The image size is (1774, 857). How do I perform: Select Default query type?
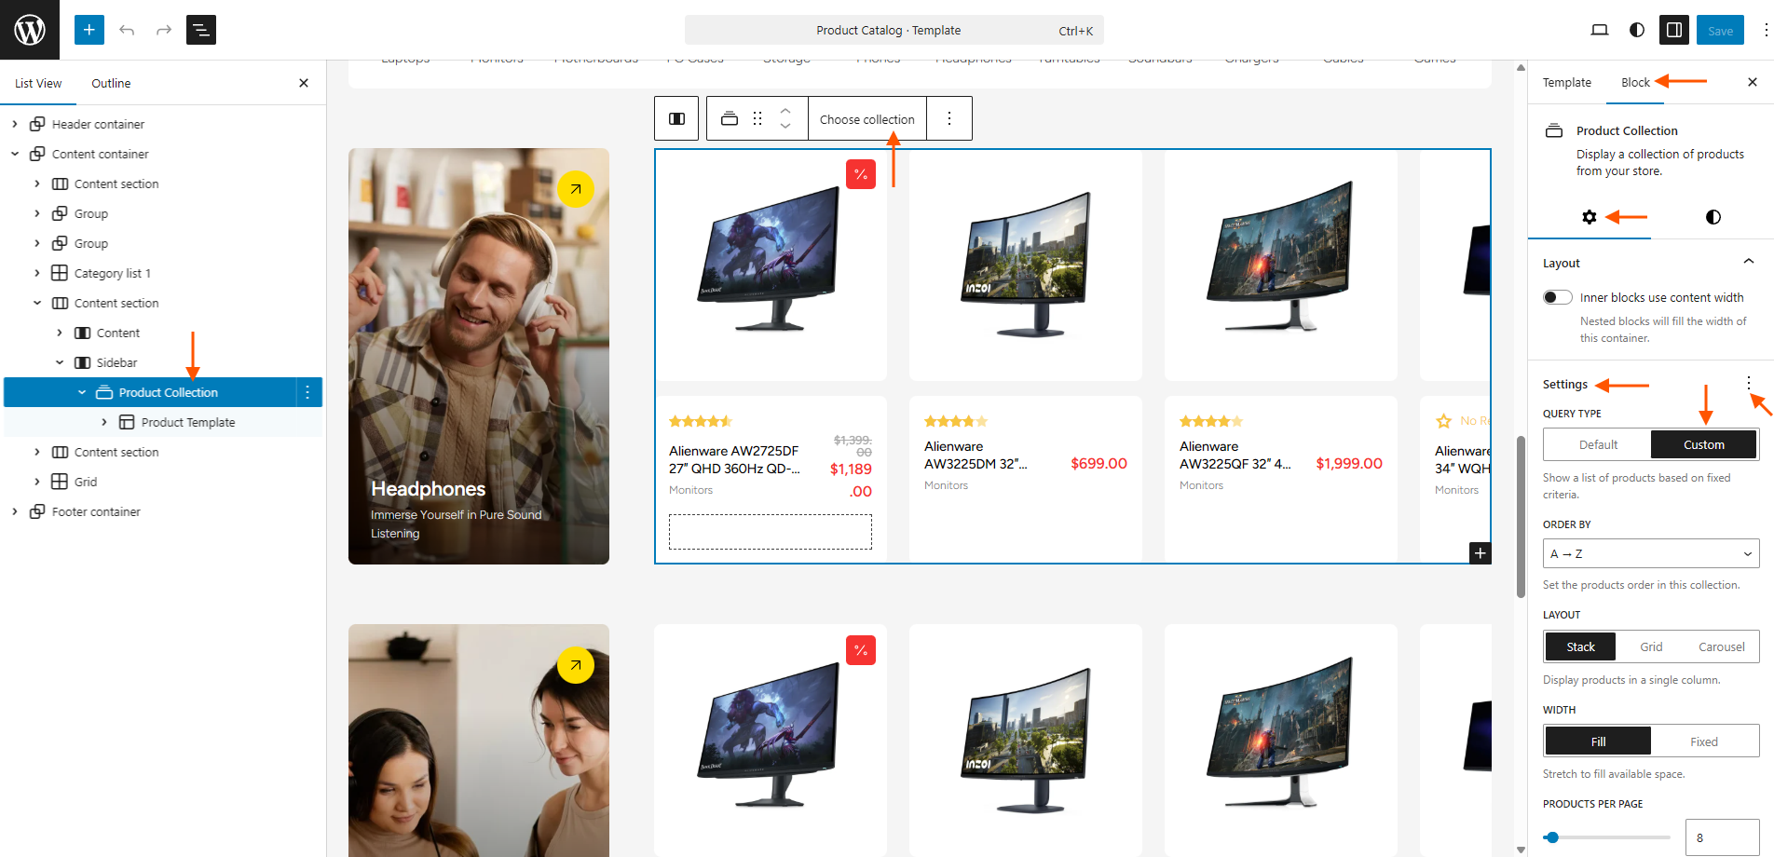pyautogui.click(x=1598, y=444)
